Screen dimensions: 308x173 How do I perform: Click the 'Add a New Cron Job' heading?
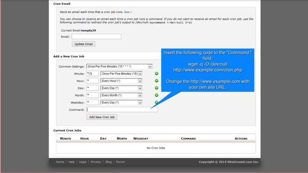(x=69, y=56)
